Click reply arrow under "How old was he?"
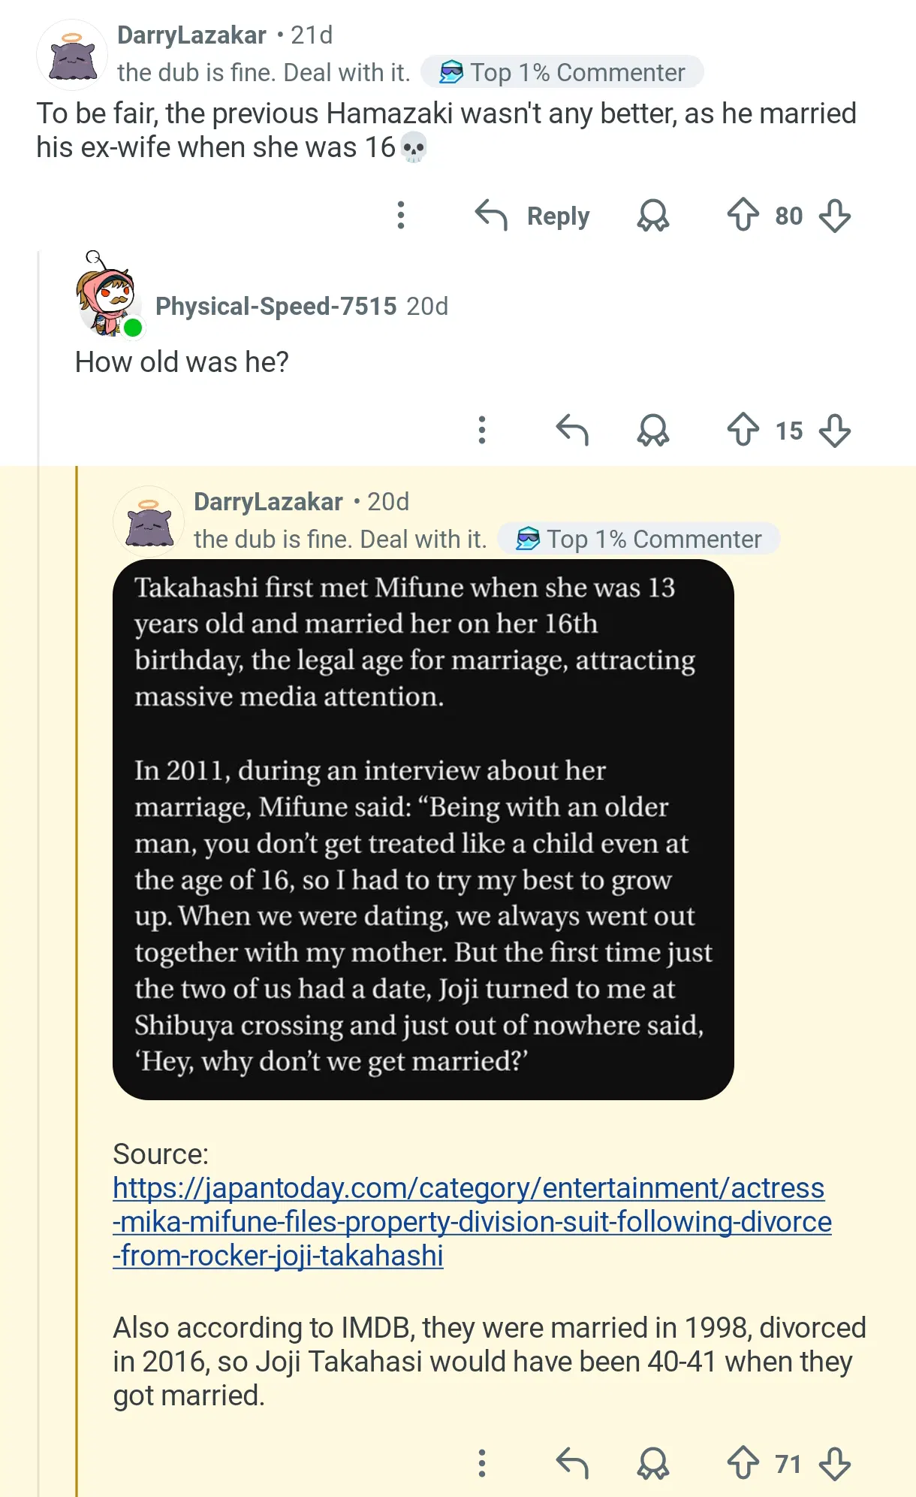This screenshot has width=916, height=1497. [572, 431]
